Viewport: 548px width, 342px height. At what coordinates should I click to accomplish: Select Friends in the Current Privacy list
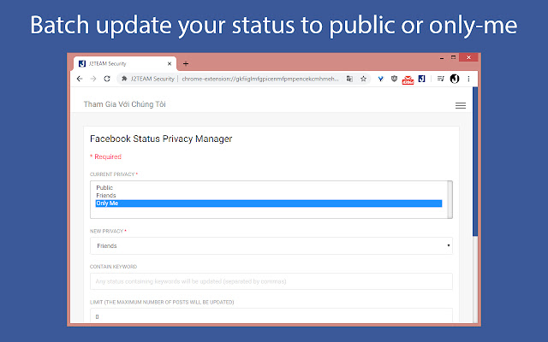point(106,195)
